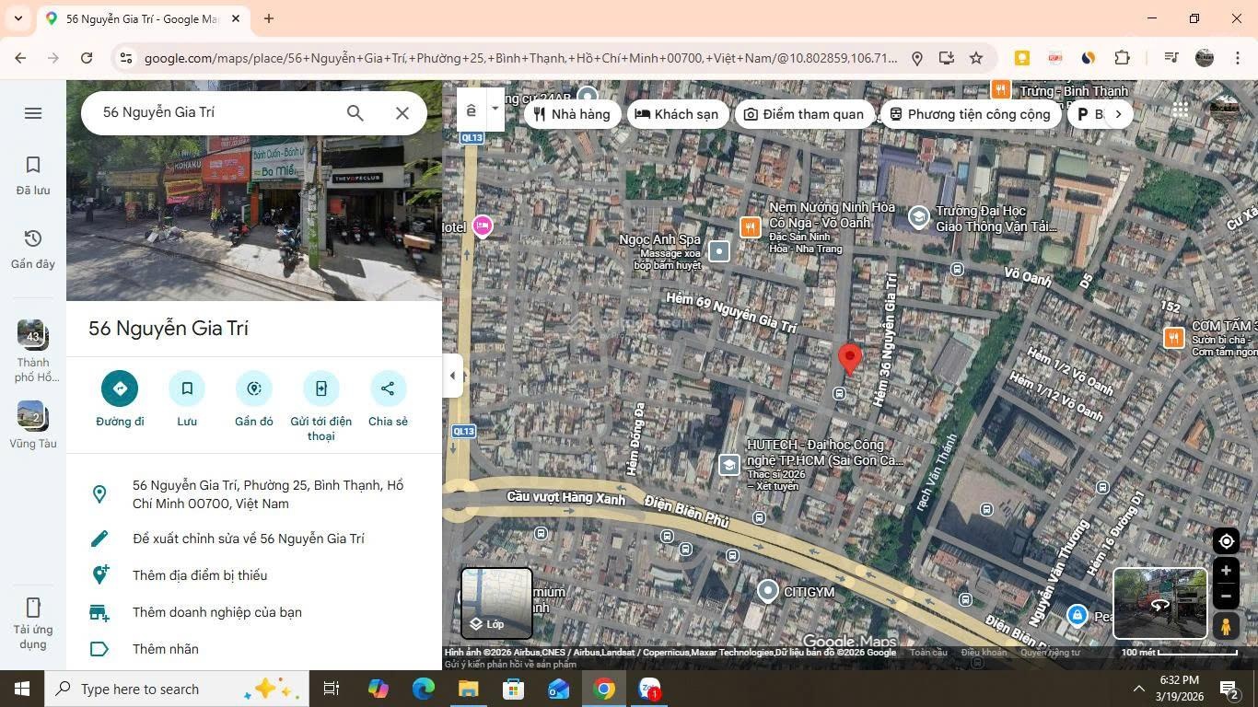
Task: Click the Lưu bookmark icon
Action: [187, 388]
